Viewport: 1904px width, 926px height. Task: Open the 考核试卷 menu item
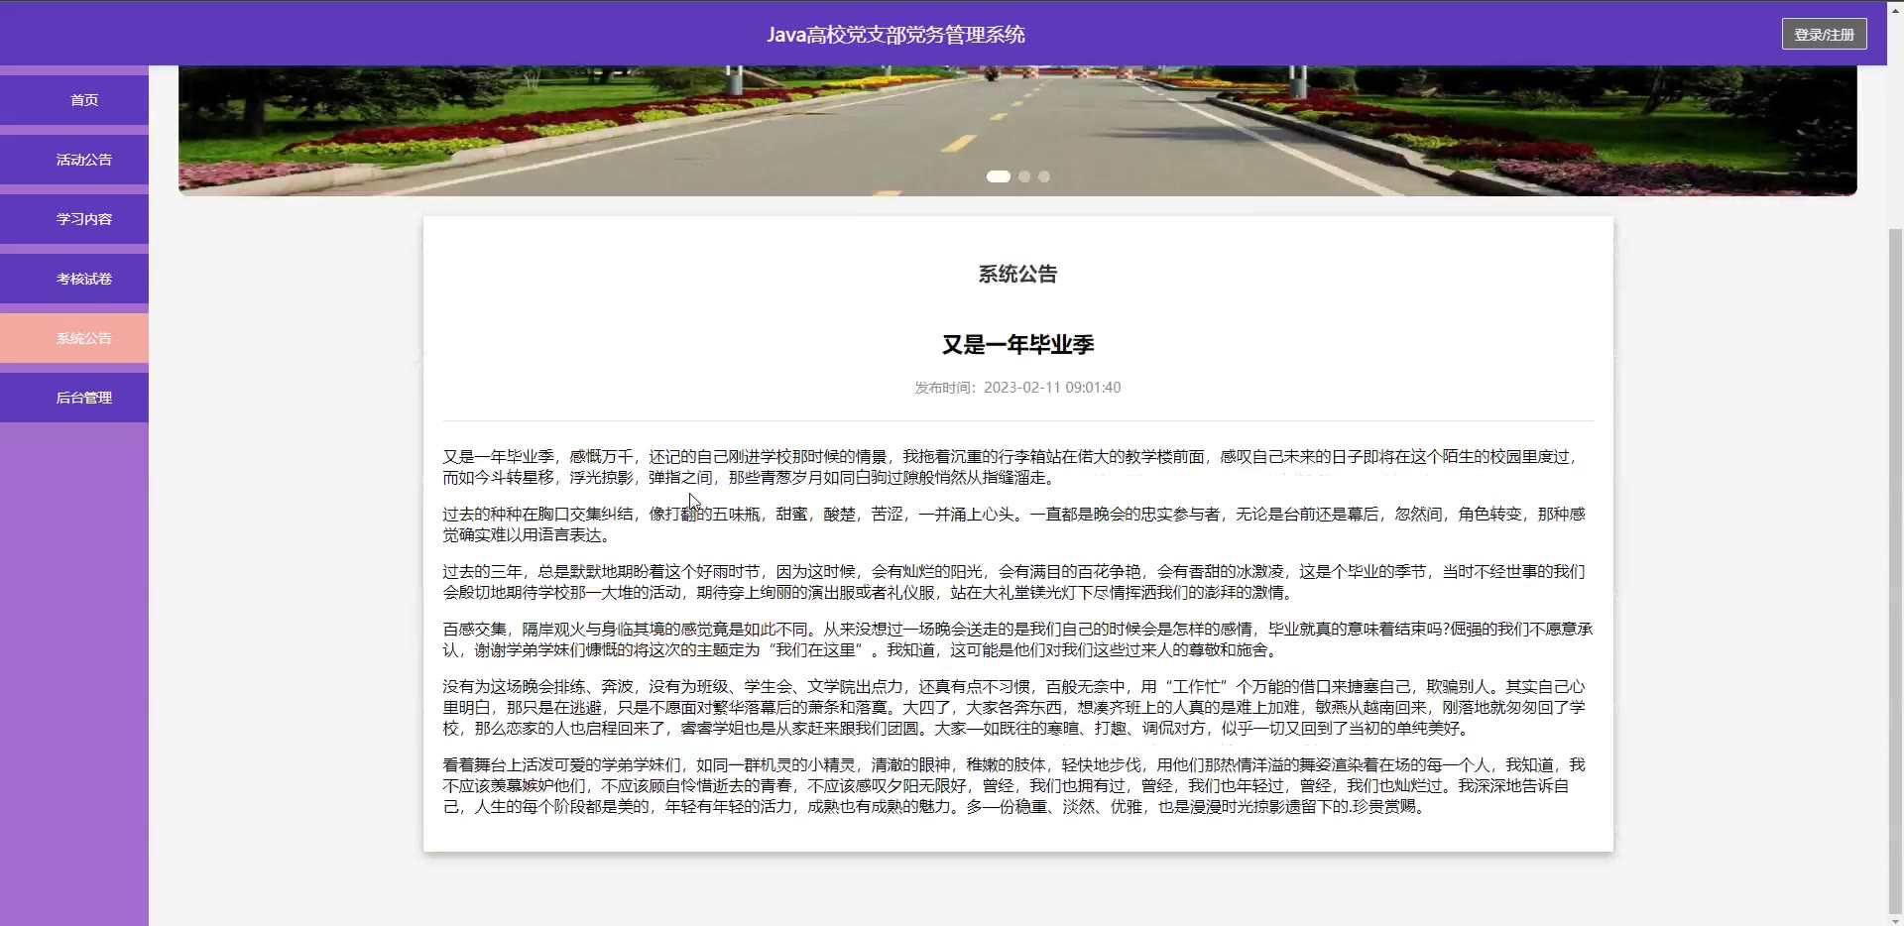pyautogui.click(x=74, y=279)
